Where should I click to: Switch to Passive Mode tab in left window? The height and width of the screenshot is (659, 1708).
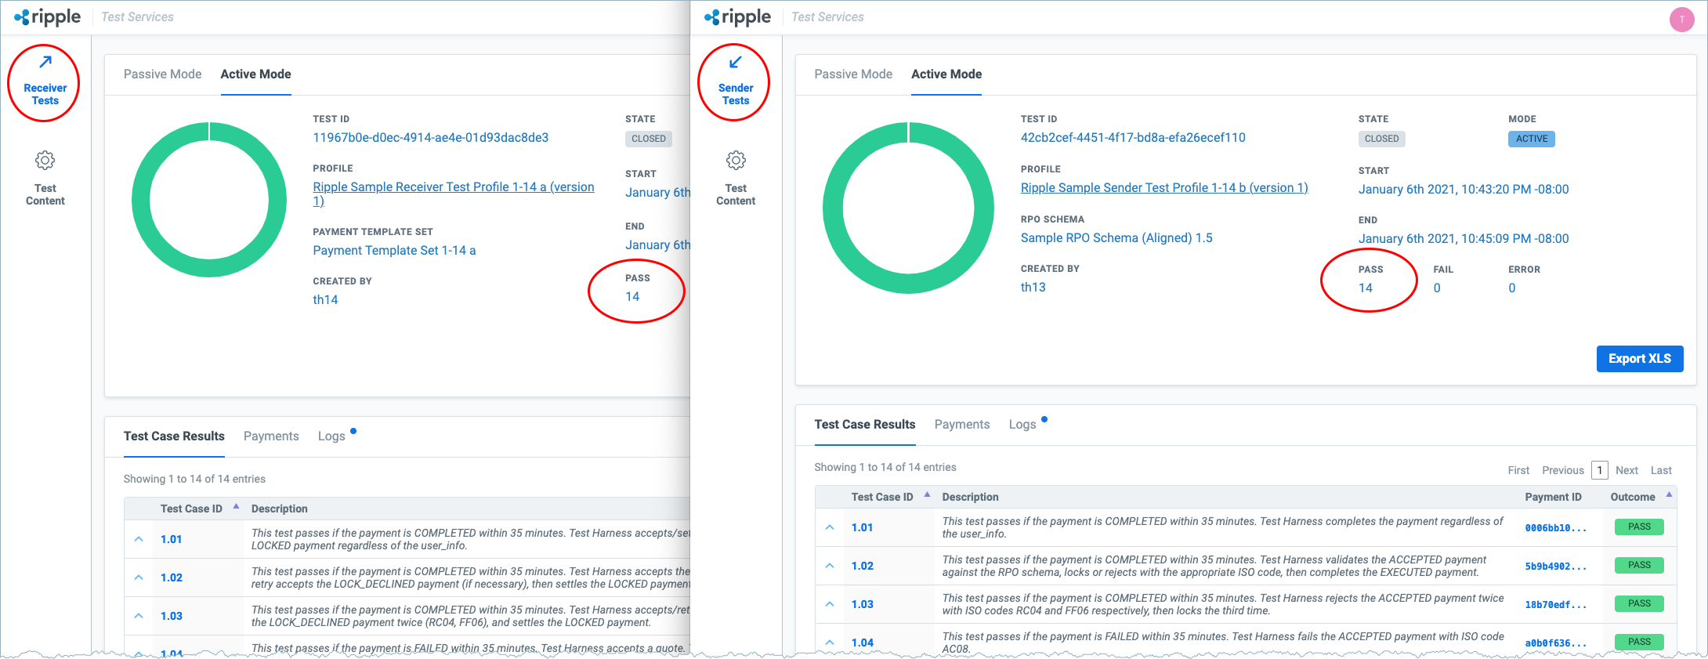point(162,74)
